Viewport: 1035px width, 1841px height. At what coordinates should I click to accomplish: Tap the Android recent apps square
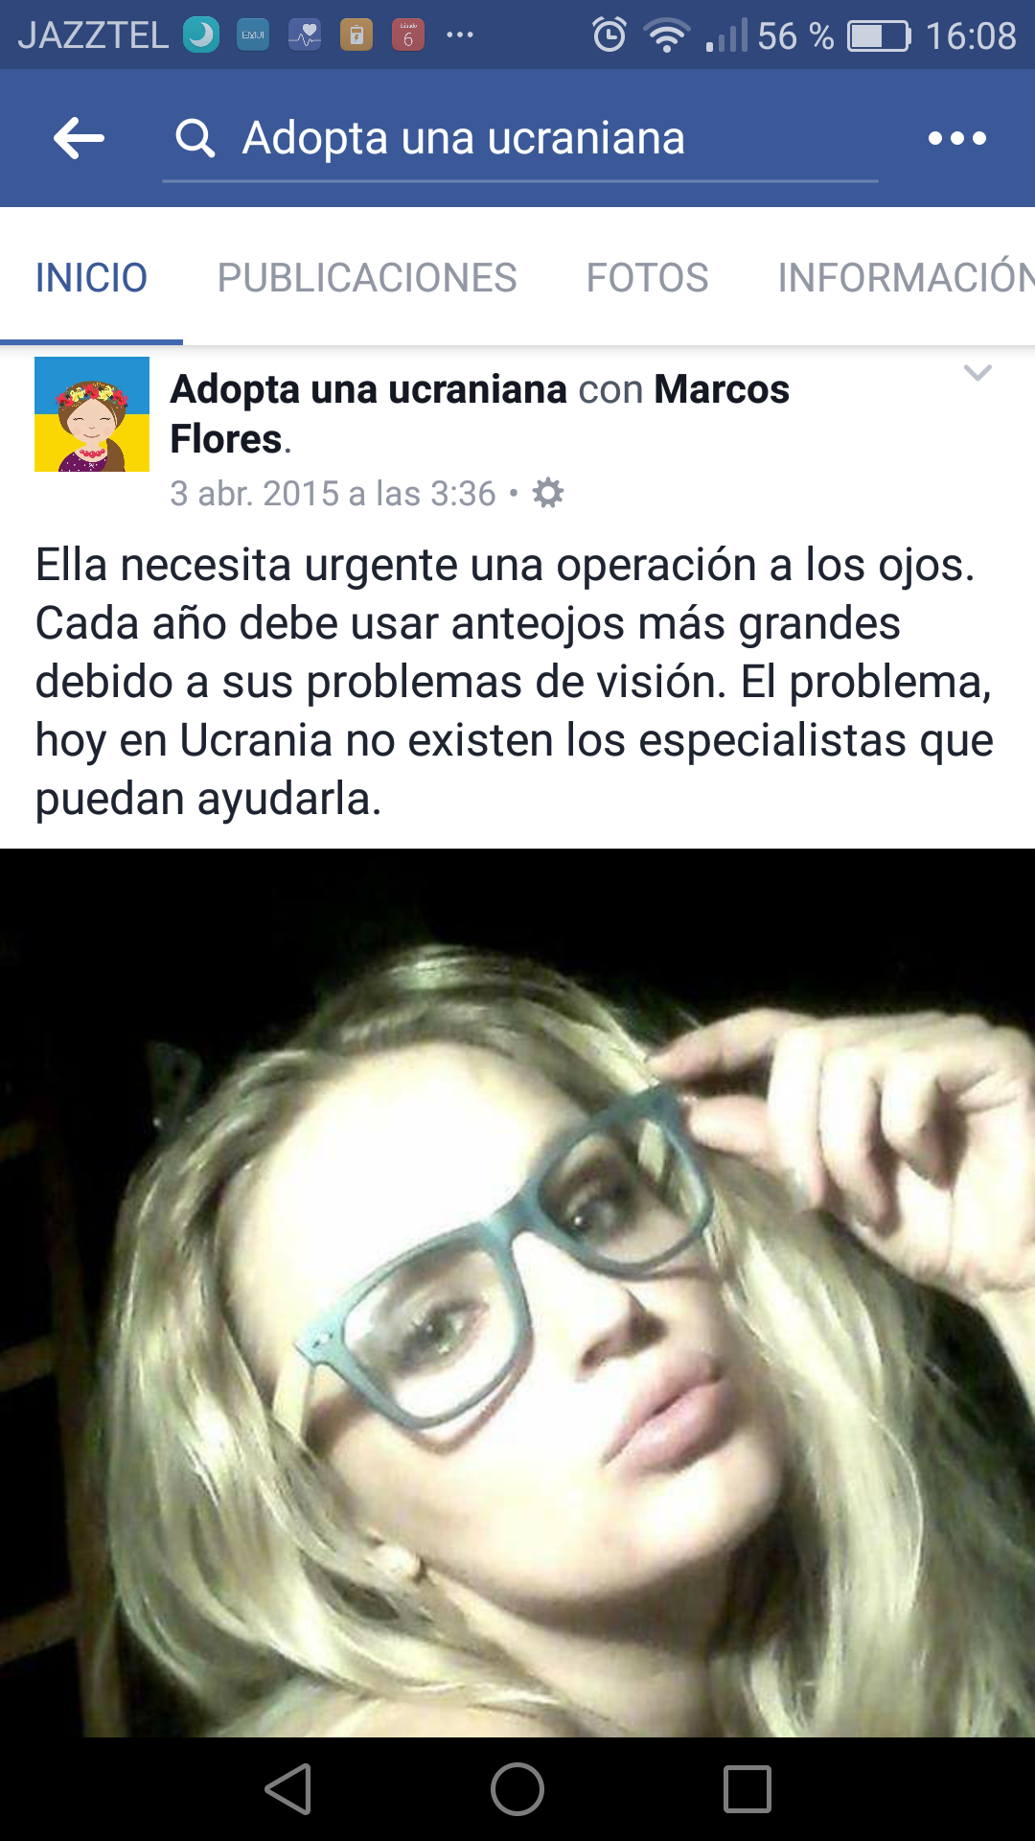click(747, 1789)
